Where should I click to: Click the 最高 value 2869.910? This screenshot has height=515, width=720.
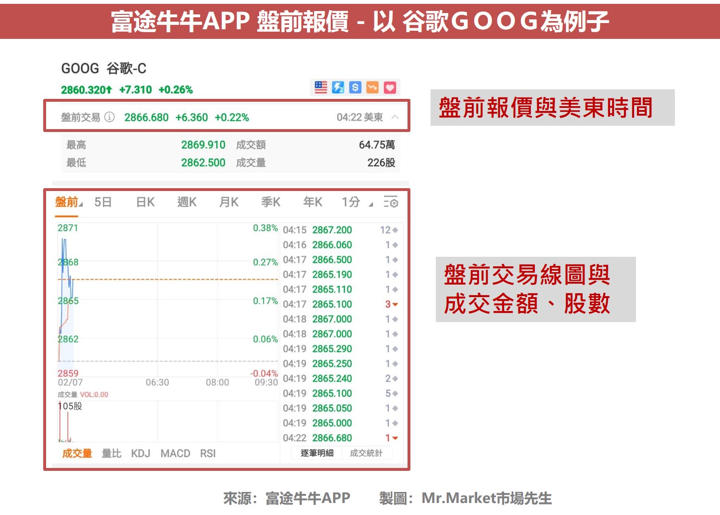click(x=203, y=145)
